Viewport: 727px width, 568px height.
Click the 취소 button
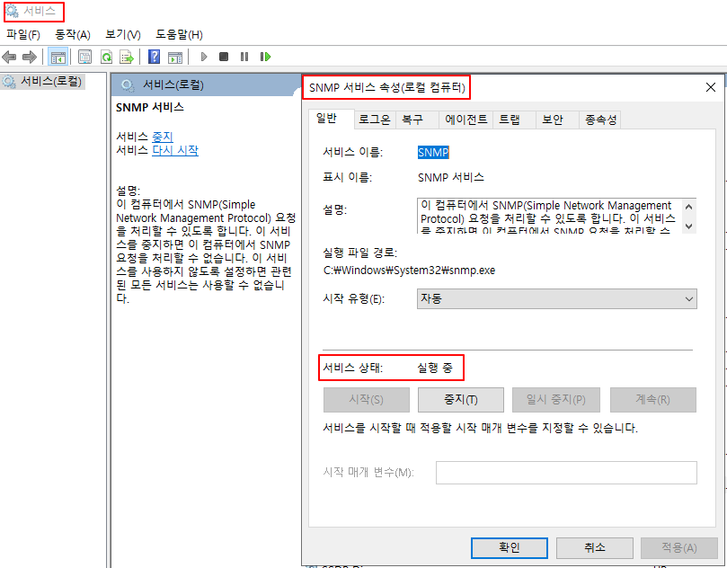click(x=594, y=548)
